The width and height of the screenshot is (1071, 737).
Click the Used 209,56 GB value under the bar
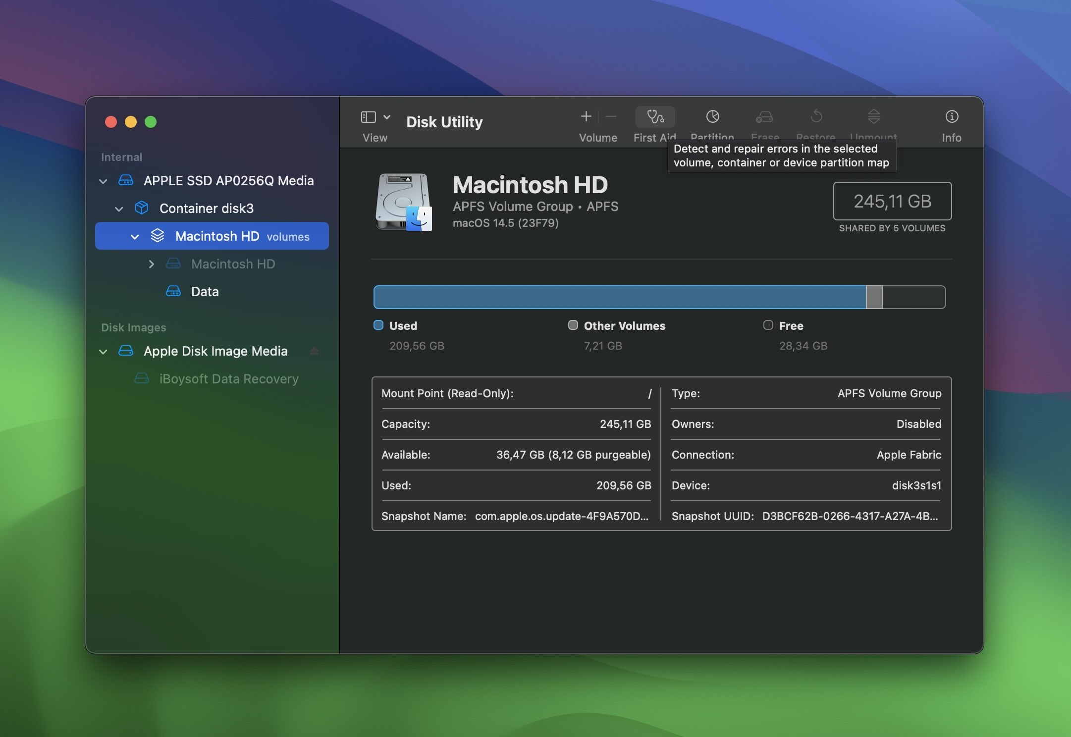click(x=417, y=346)
